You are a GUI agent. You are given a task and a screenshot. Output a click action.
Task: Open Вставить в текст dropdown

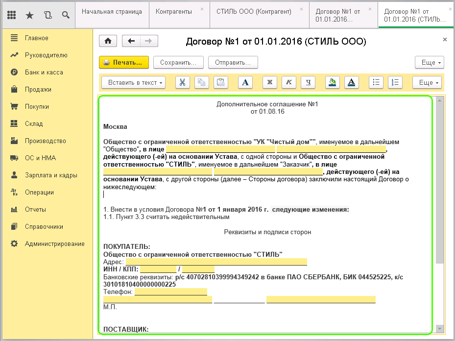click(134, 82)
